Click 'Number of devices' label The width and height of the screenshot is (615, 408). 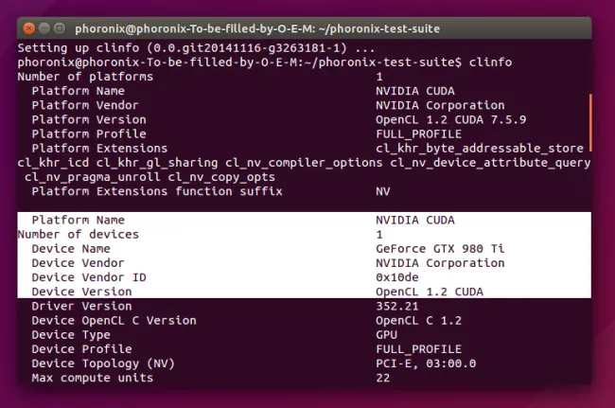[x=79, y=235]
